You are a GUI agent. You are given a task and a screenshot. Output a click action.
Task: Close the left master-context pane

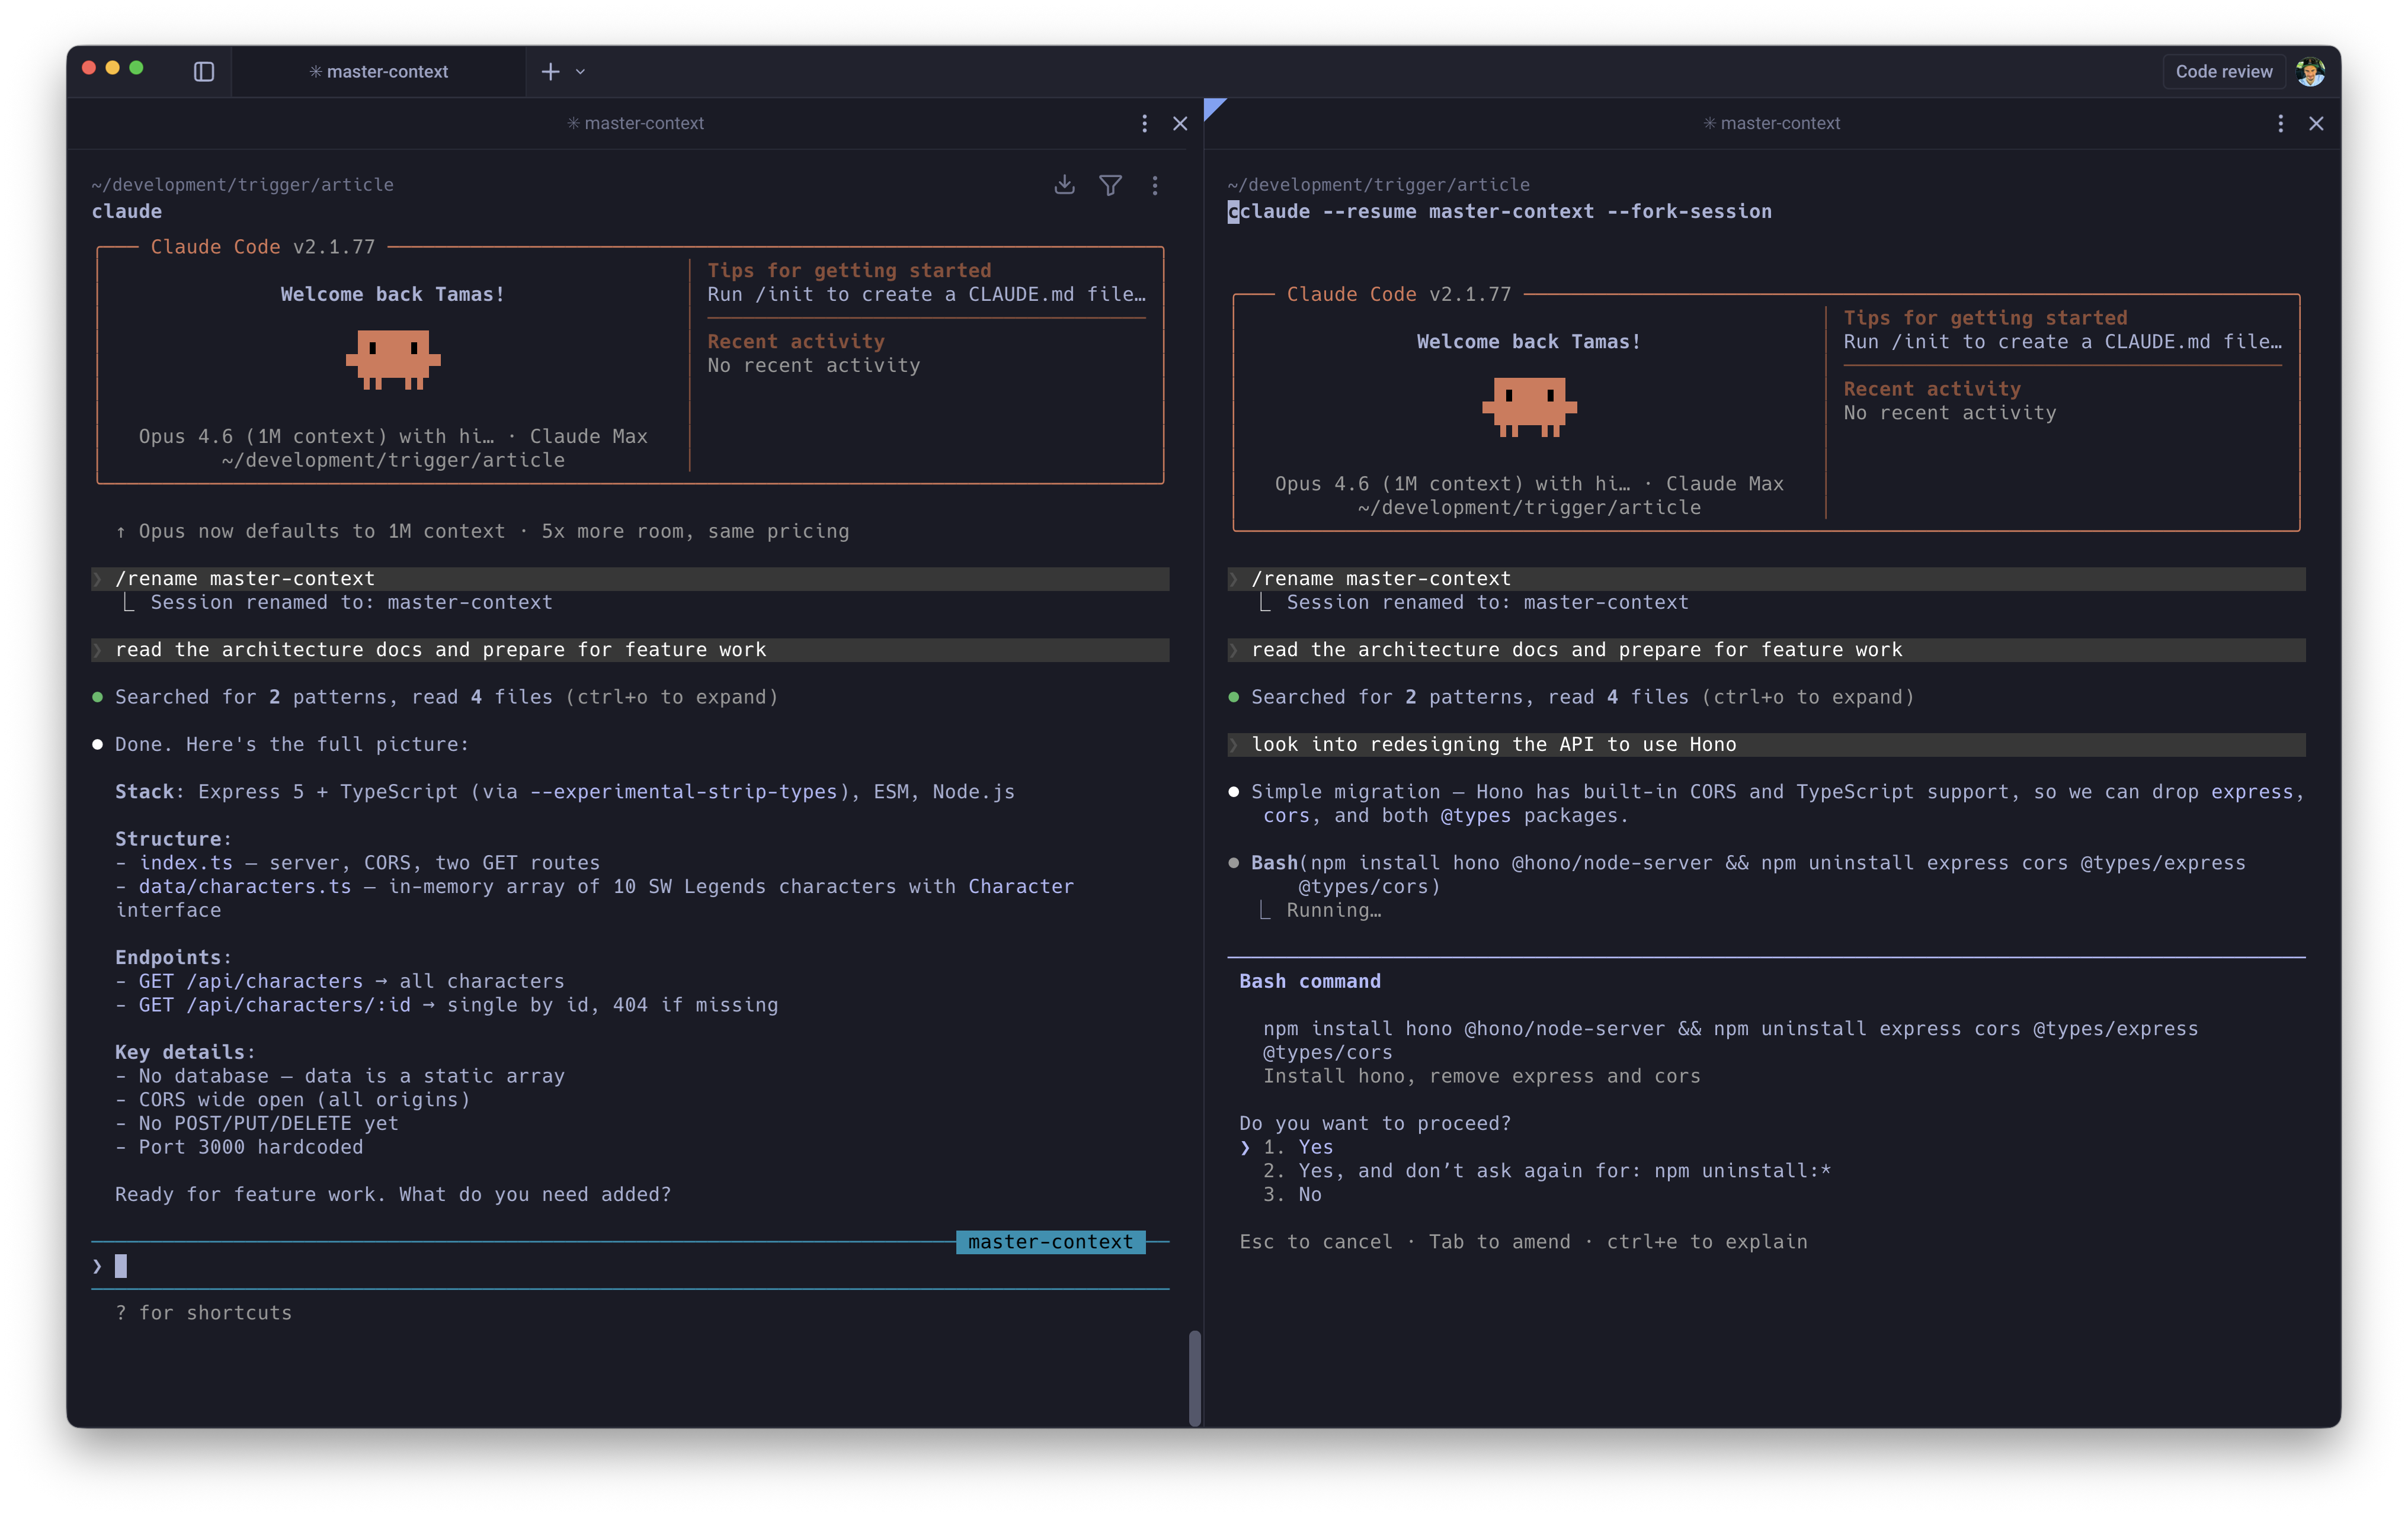pyautogui.click(x=1180, y=123)
